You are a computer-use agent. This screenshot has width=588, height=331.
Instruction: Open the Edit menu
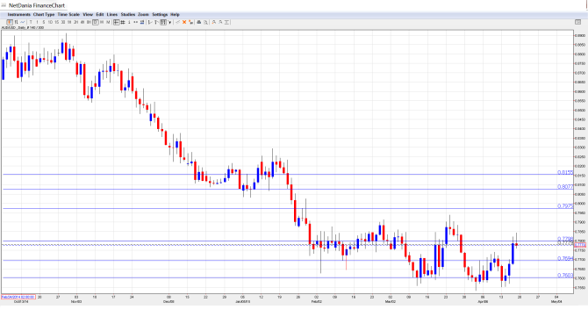pyautogui.click(x=100, y=14)
